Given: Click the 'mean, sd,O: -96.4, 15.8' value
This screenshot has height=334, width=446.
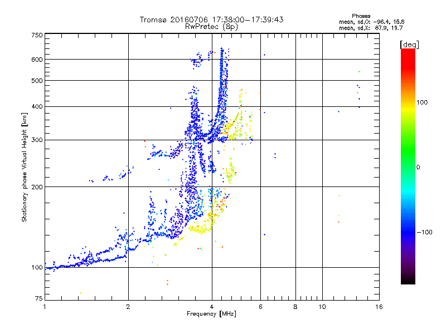Looking at the screenshot, I should click(x=371, y=22).
